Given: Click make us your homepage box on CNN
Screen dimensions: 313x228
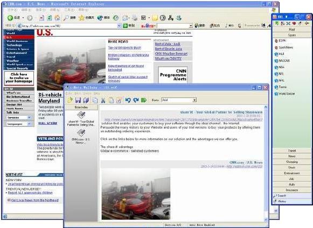Looking at the screenshot, I should point(19,78).
